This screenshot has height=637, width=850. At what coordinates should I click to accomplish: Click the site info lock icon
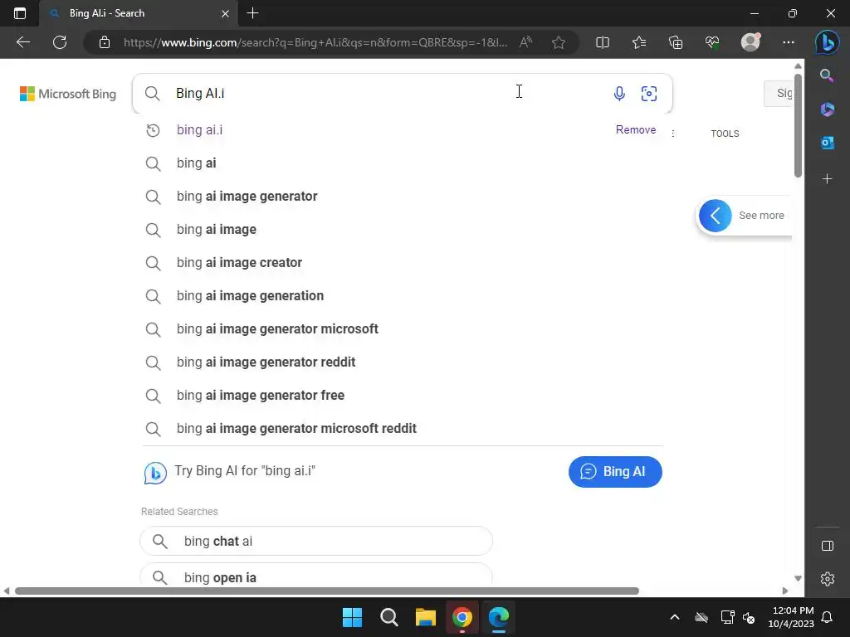click(105, 42)
